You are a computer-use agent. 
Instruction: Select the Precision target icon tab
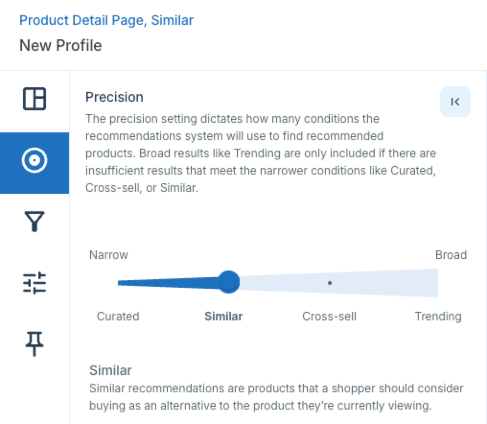click(35, 163)
